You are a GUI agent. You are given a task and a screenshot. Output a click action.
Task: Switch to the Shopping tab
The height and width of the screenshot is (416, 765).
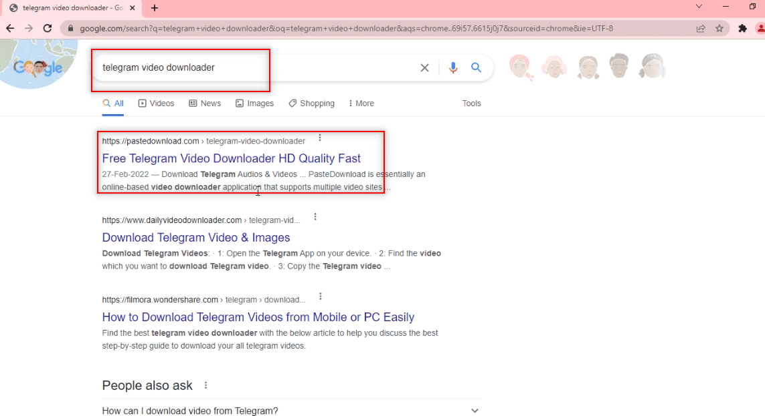click(x=311, y=103)
